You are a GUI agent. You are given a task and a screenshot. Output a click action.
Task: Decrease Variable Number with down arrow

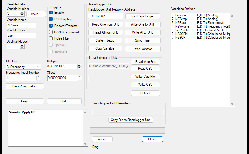point(22,15)
